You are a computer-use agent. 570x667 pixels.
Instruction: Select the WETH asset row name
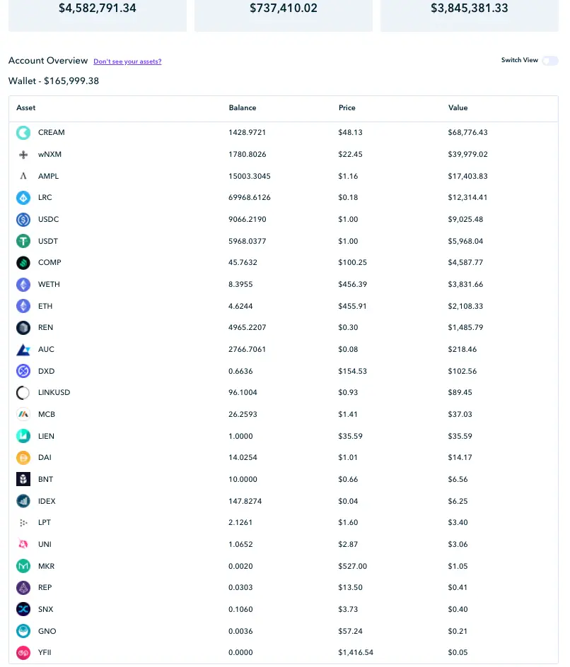(x=49, y=284)
